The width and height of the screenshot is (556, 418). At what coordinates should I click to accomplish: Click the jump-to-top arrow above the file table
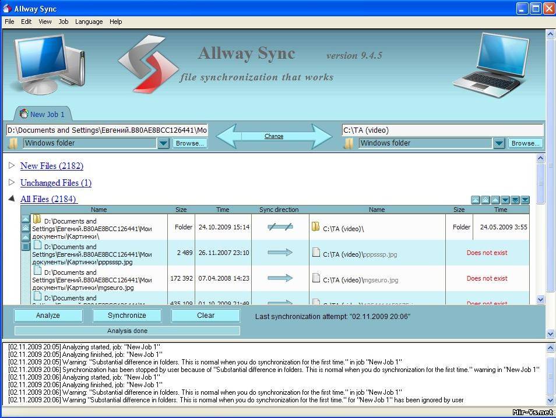pyautogui.click(x=476, y=200)
